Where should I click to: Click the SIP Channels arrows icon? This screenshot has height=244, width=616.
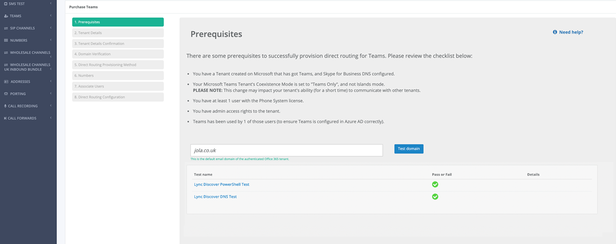click(x=6, y=28)
